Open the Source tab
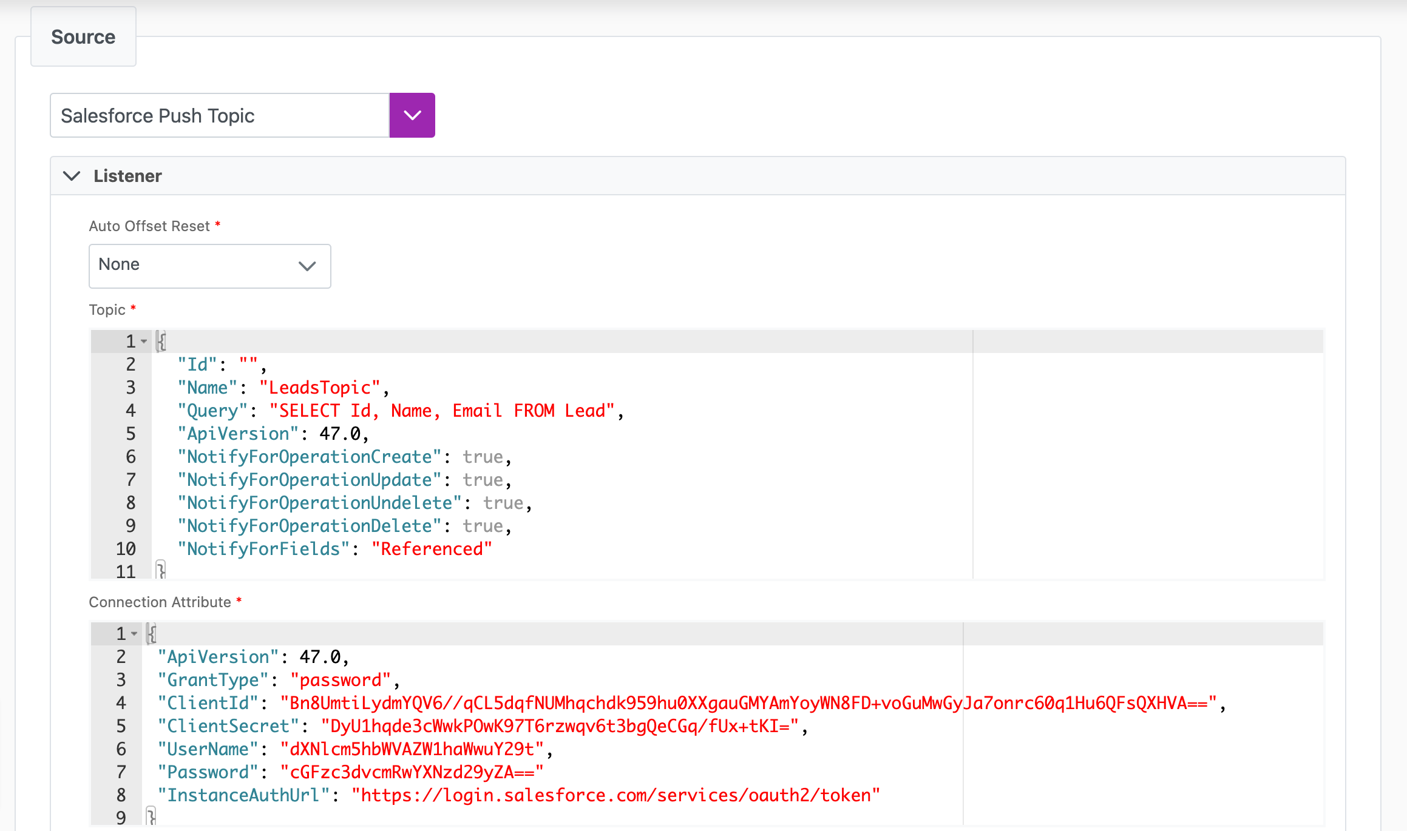Image resolution: width=1407 pixels, height=831 pixels. click(83, 37)
